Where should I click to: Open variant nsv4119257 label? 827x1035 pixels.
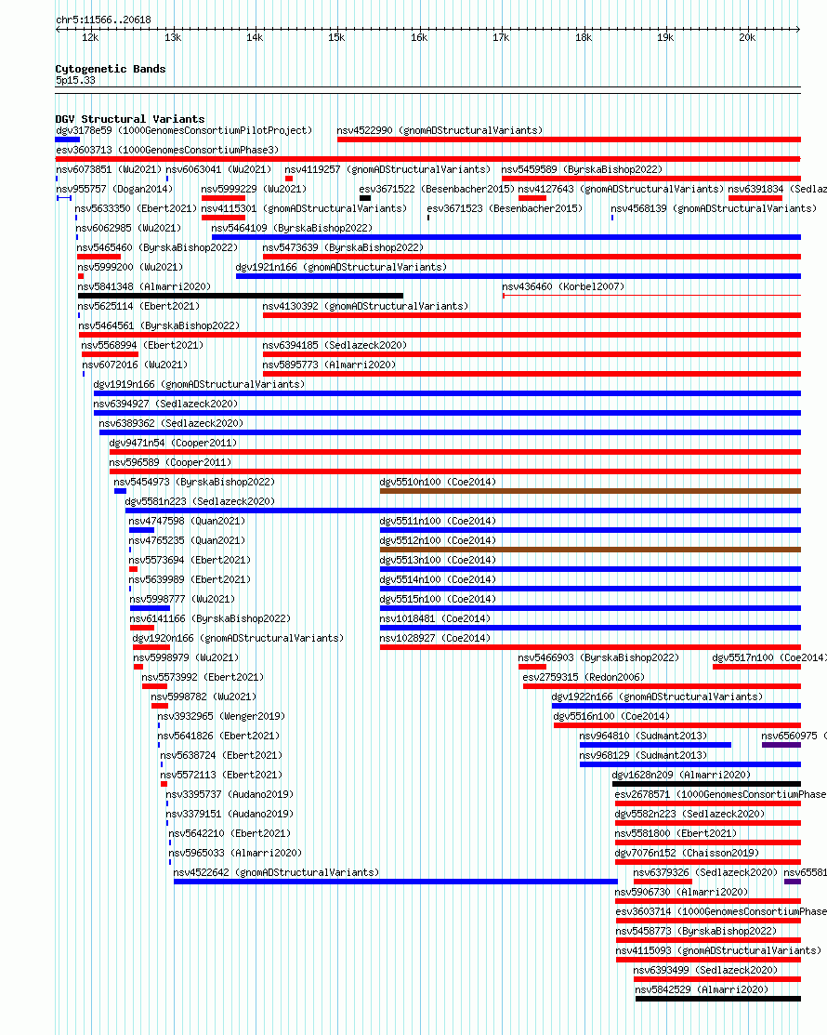coord(387,169)
